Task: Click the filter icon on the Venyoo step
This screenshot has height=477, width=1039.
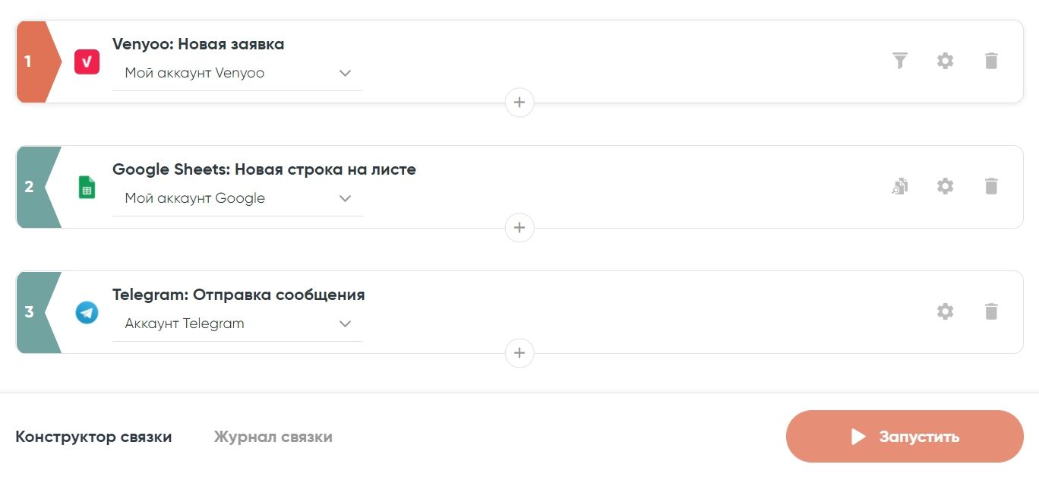Action: tap(899, 61)
